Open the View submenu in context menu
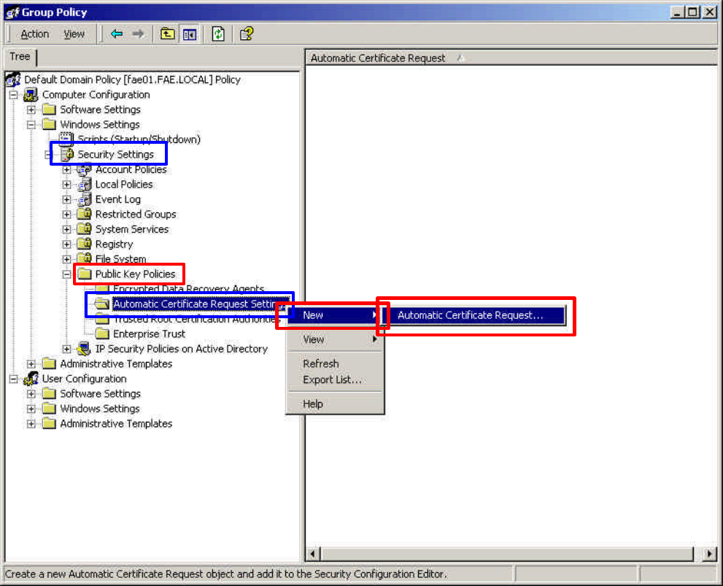Screen dimensions: 723x586 (x=335, y=340)
